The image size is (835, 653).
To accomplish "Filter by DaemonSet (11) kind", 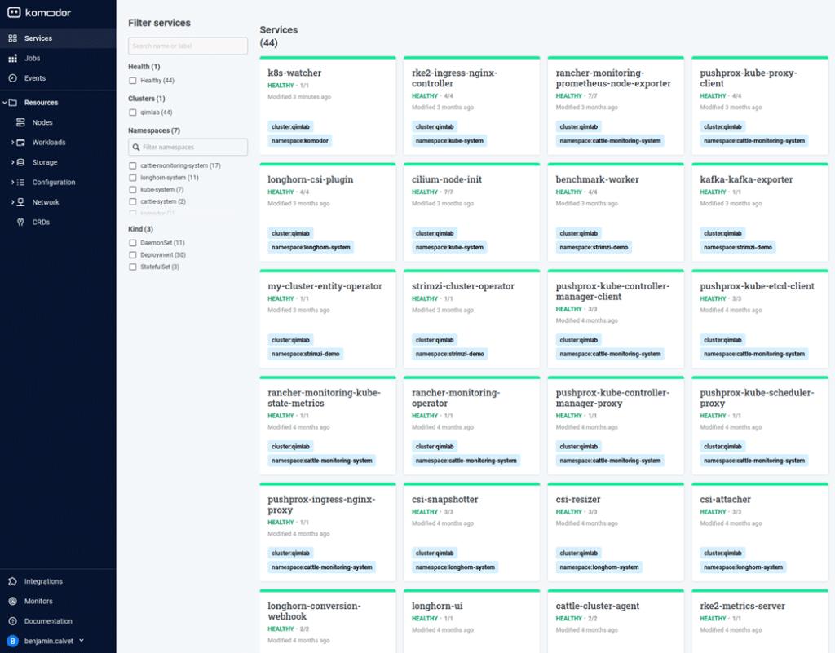I will tap(133, 243).
